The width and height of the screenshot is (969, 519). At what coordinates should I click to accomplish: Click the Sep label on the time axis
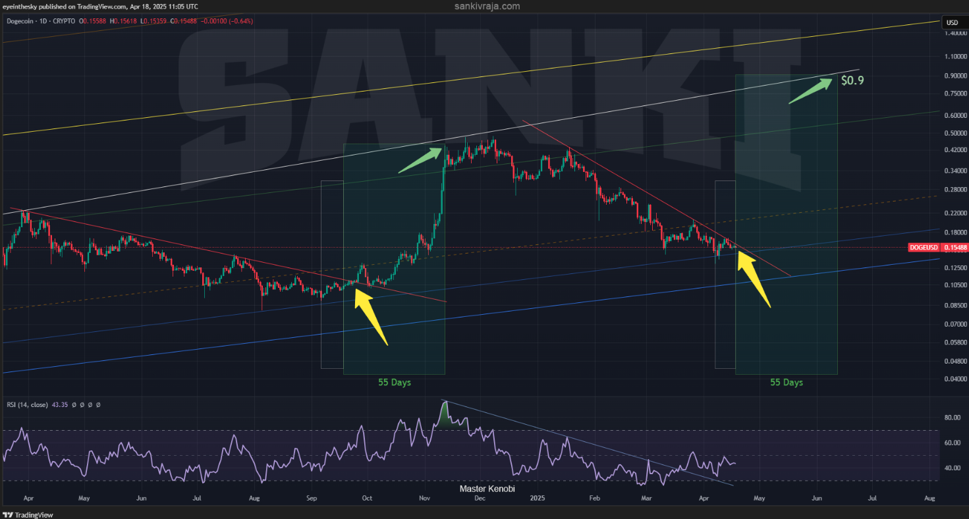312,499
